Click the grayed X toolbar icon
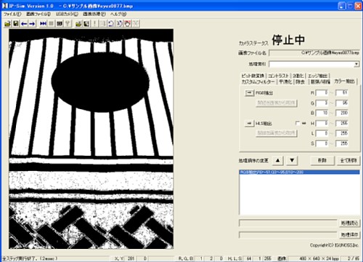 [136, 23]
